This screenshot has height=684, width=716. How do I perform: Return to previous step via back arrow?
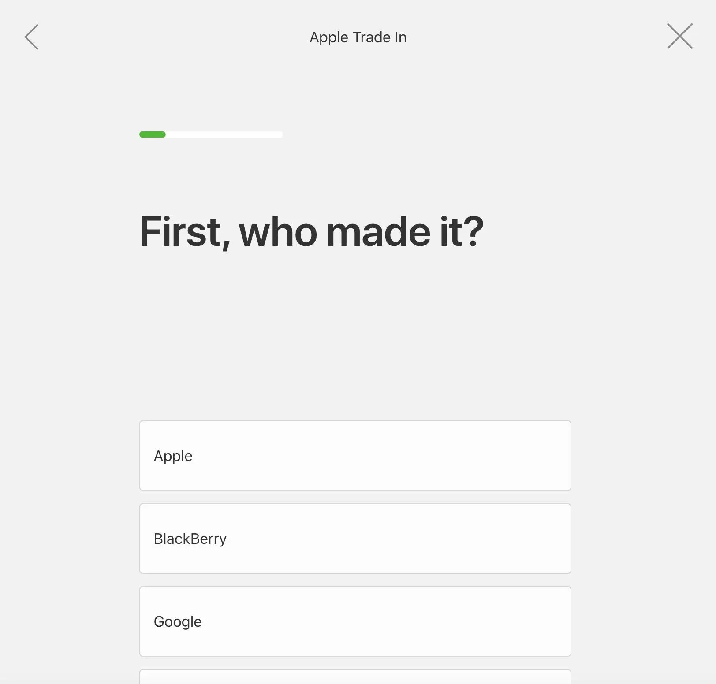32,37
